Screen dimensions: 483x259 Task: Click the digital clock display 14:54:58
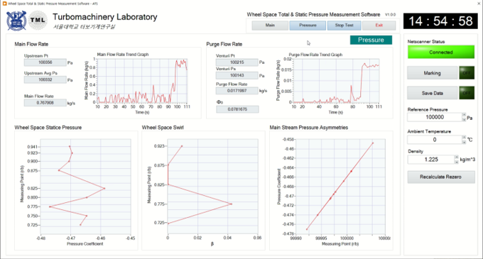[x=440, y=21]
